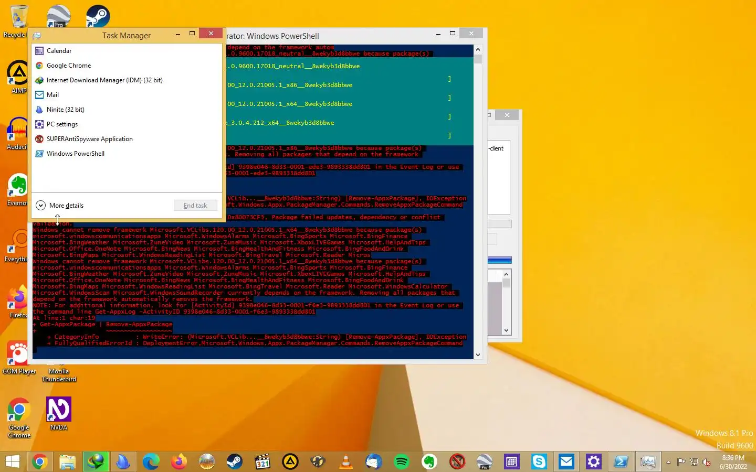Click the End task button

195,206
